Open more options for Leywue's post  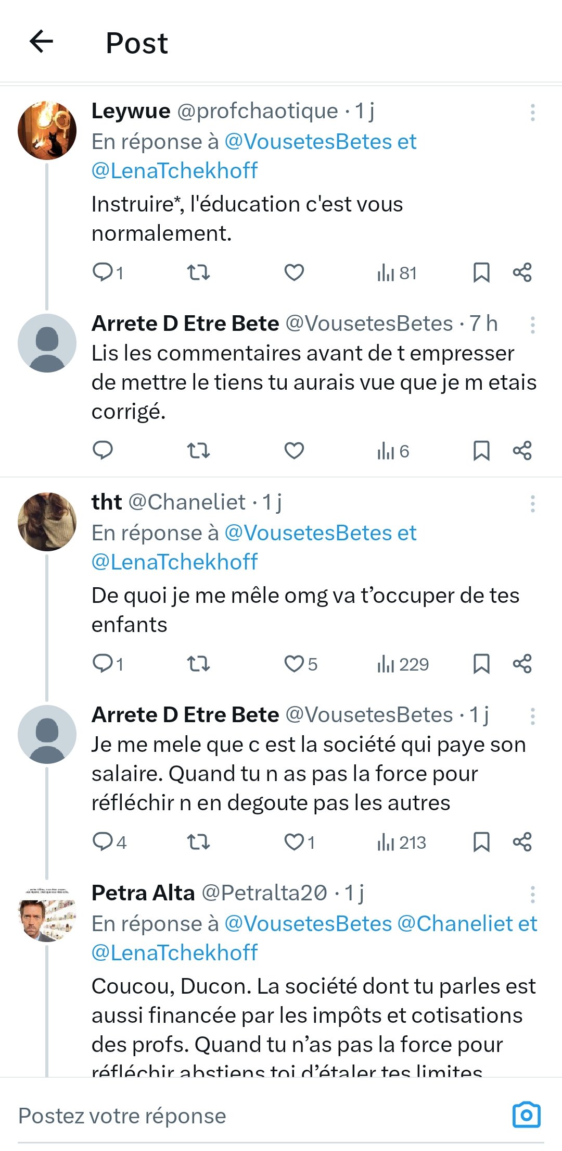(532, 113)
